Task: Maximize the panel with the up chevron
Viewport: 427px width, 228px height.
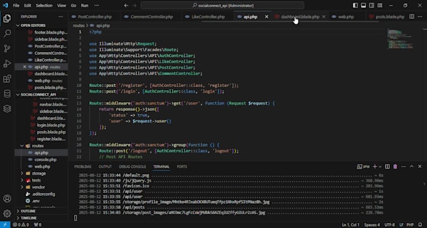Action: (411, 167)
